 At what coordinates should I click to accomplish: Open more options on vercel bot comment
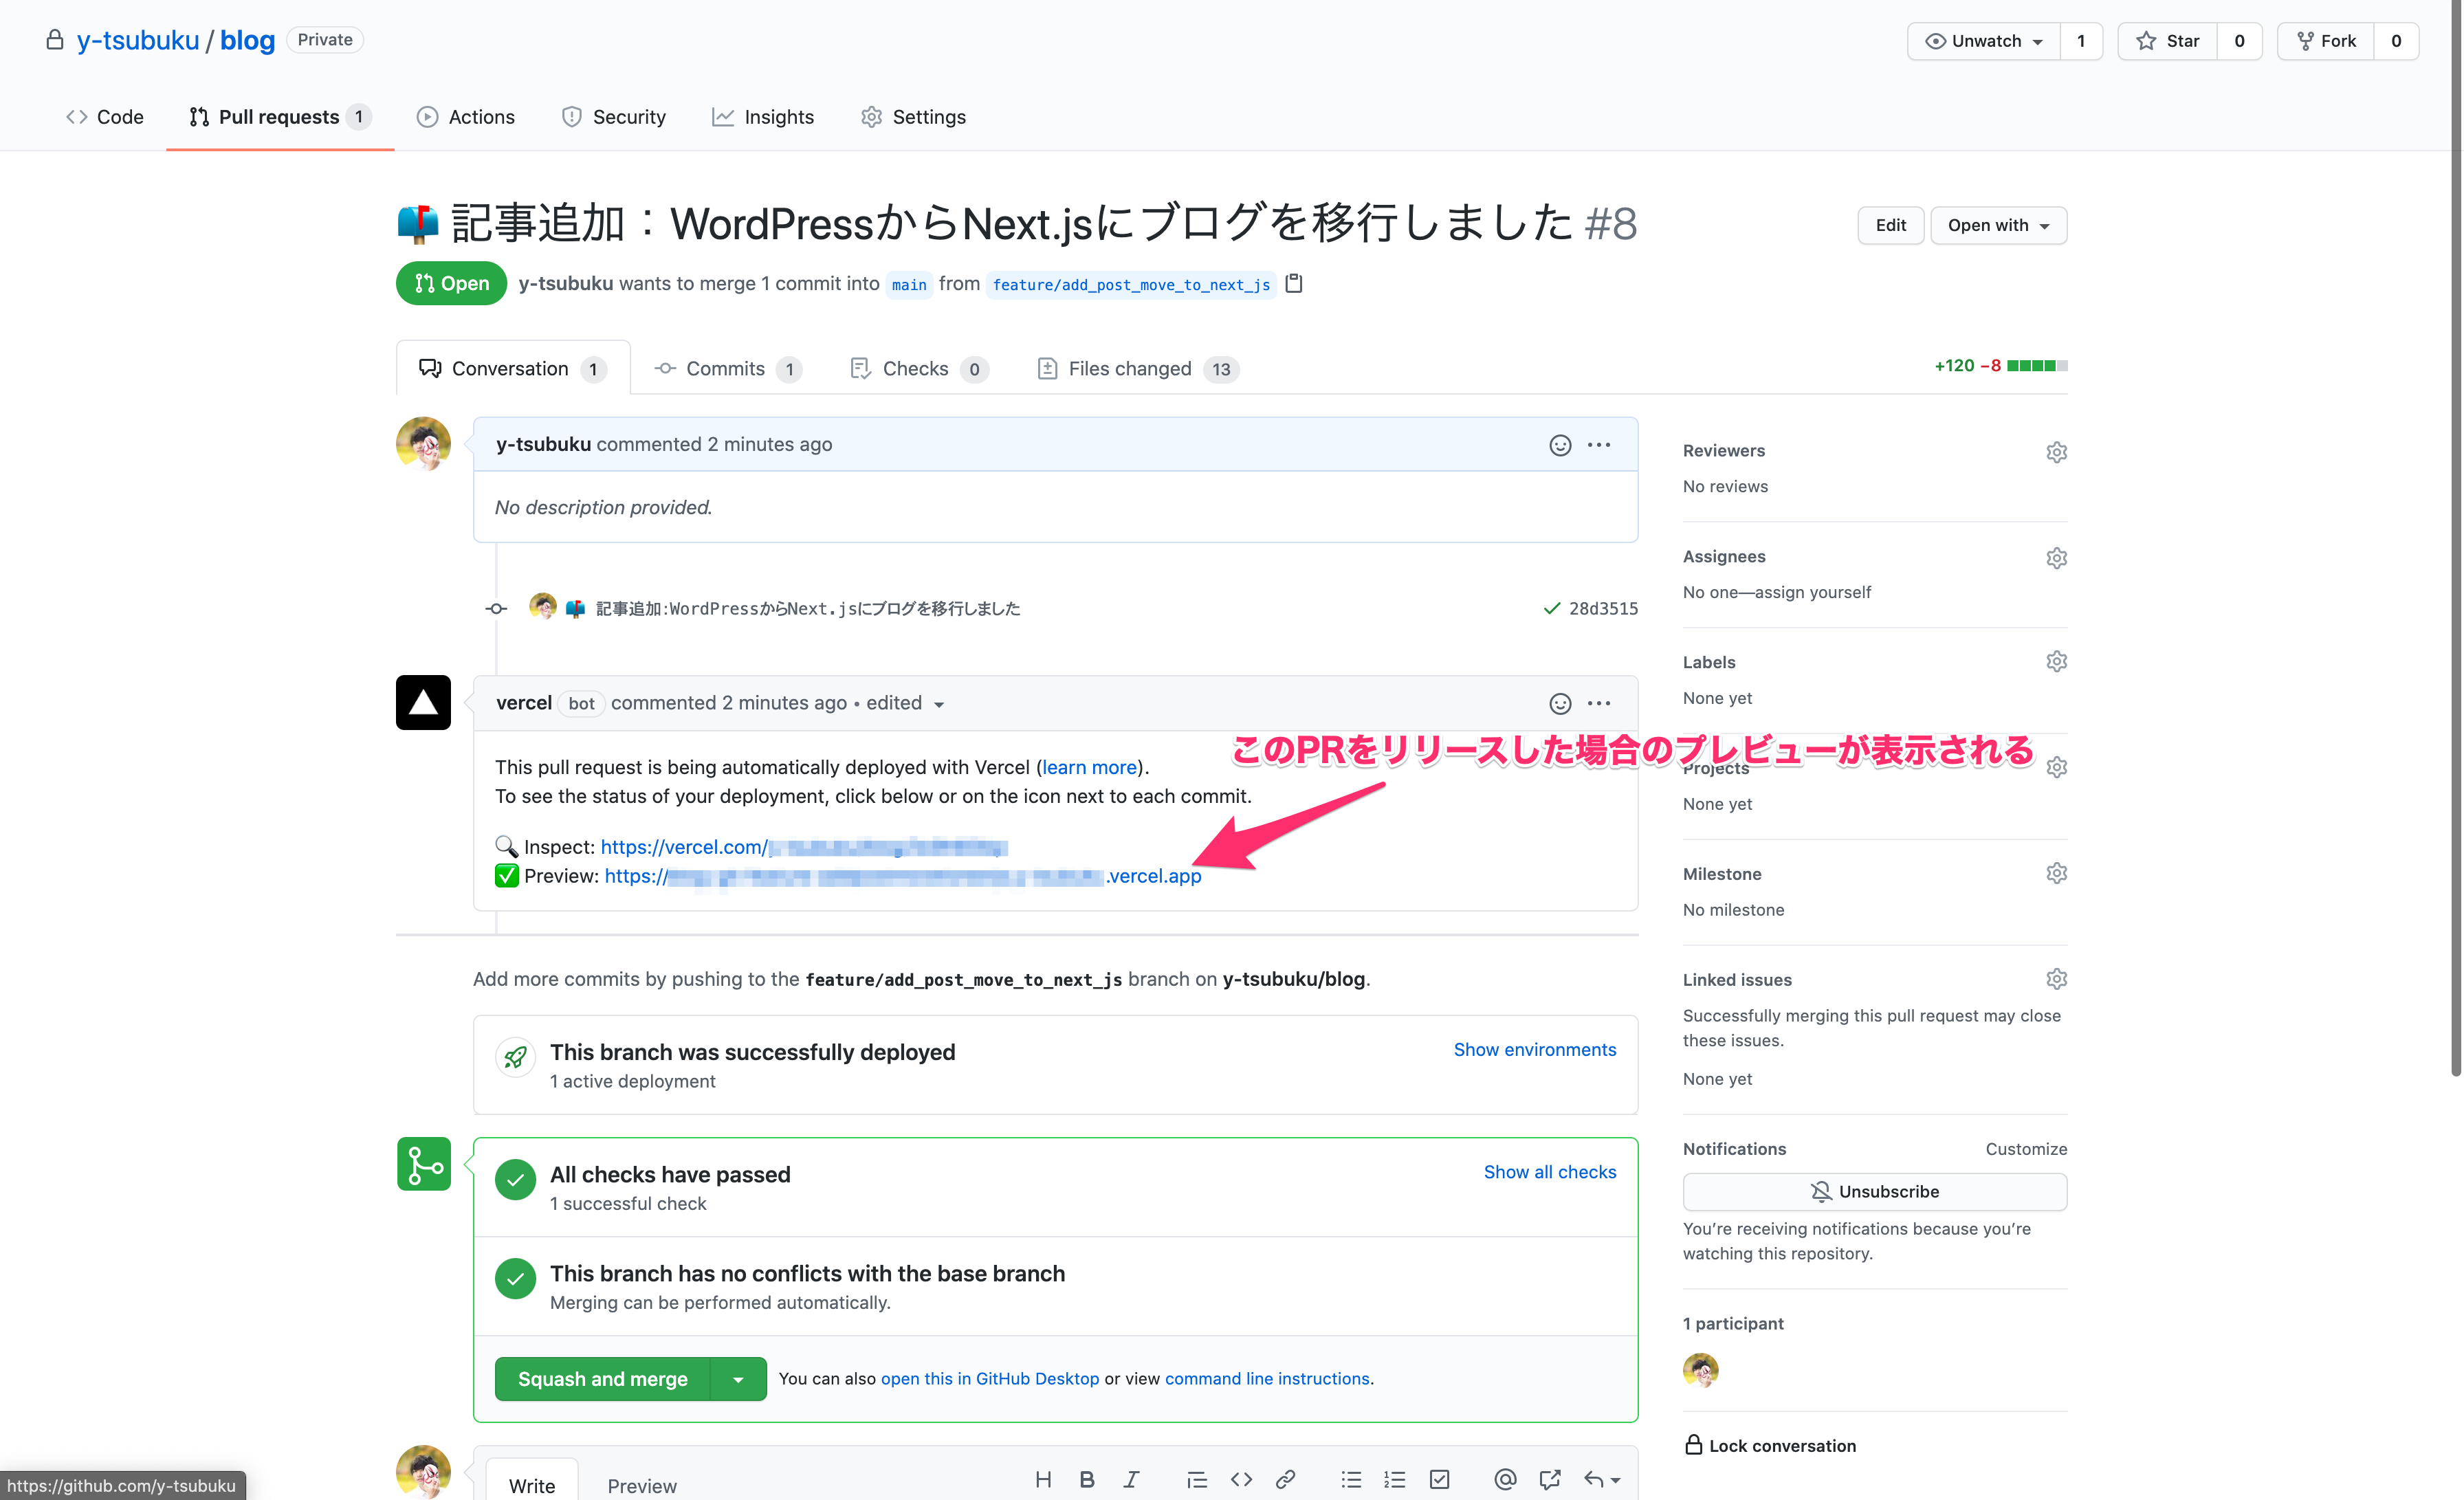point(1599,704)
